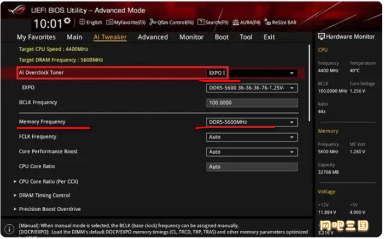
Task: Switch to My Favorites tab
Action: click(36, 37)
